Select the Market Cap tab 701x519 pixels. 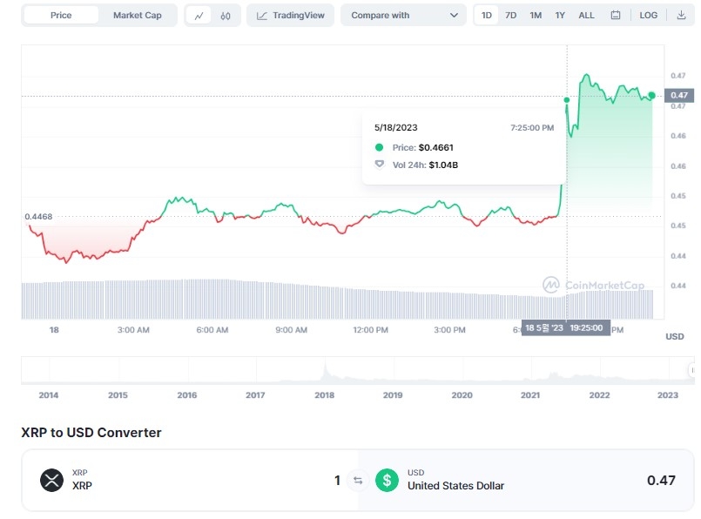coord(138,15)
